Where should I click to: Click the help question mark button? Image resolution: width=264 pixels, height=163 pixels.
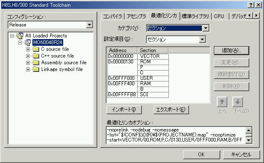click(251, 5)
